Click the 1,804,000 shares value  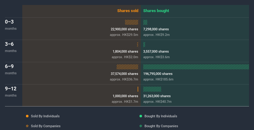tap(125, 51)
